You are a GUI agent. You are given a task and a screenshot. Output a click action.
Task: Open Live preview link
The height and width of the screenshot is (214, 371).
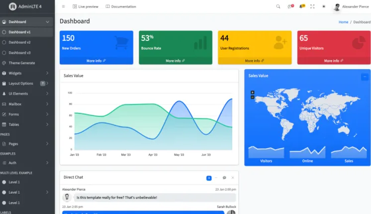pos(86,6)
